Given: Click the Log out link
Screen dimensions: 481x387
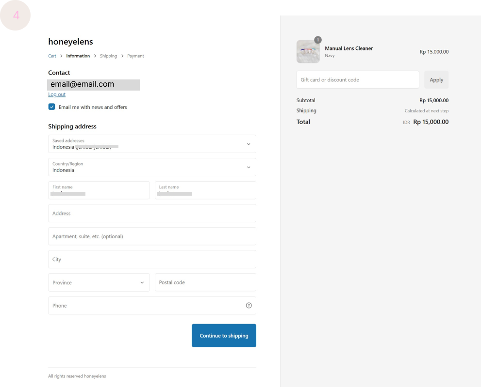Looking at the screenshot, I should 57,94.
